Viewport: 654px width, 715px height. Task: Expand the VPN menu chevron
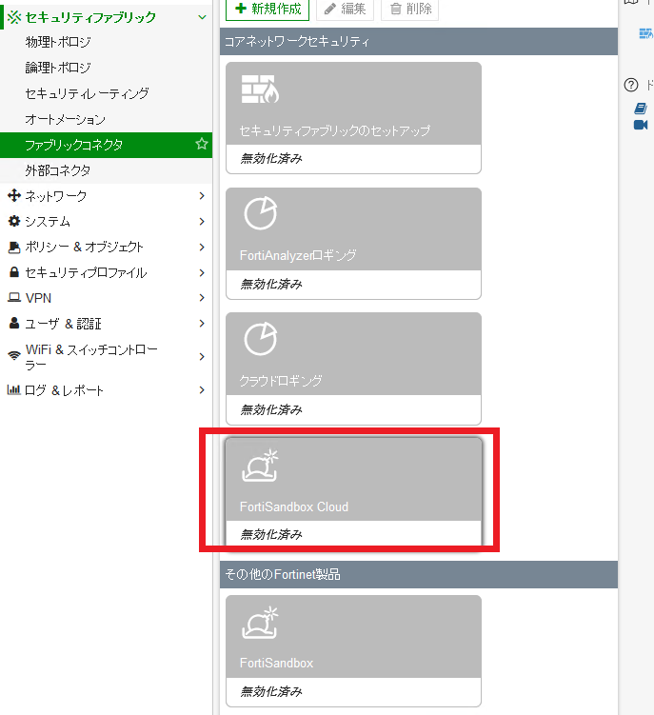click(202, 298)
